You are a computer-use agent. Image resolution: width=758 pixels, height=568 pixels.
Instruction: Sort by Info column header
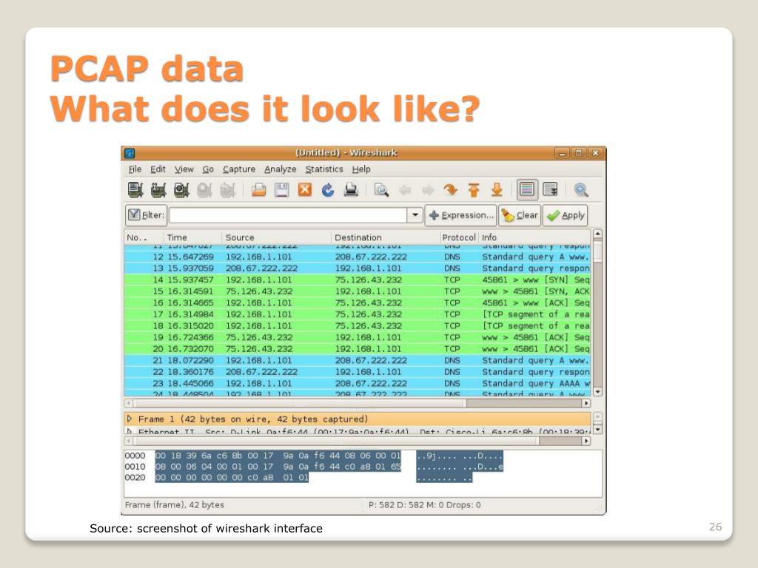[x=534, y=237]
